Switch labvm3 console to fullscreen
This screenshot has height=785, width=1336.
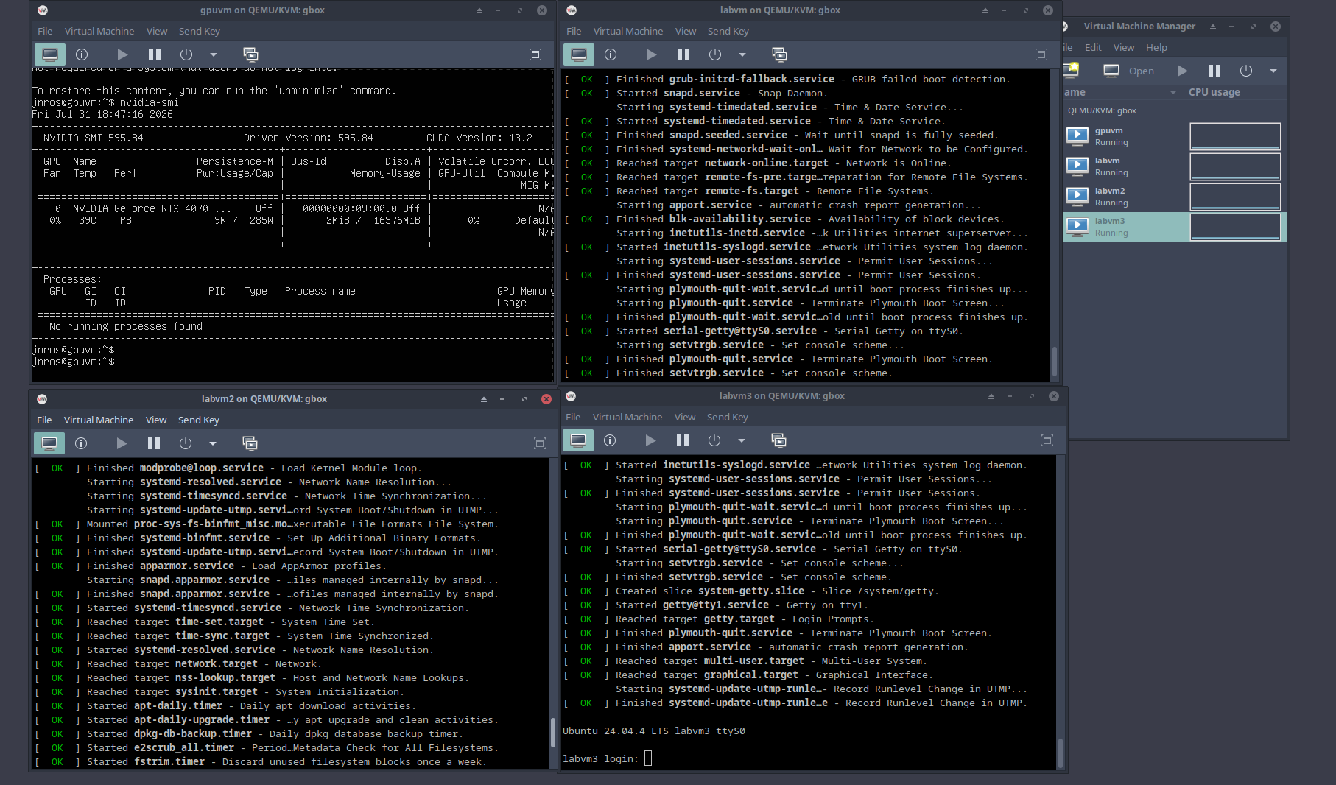pos(1047,440)
